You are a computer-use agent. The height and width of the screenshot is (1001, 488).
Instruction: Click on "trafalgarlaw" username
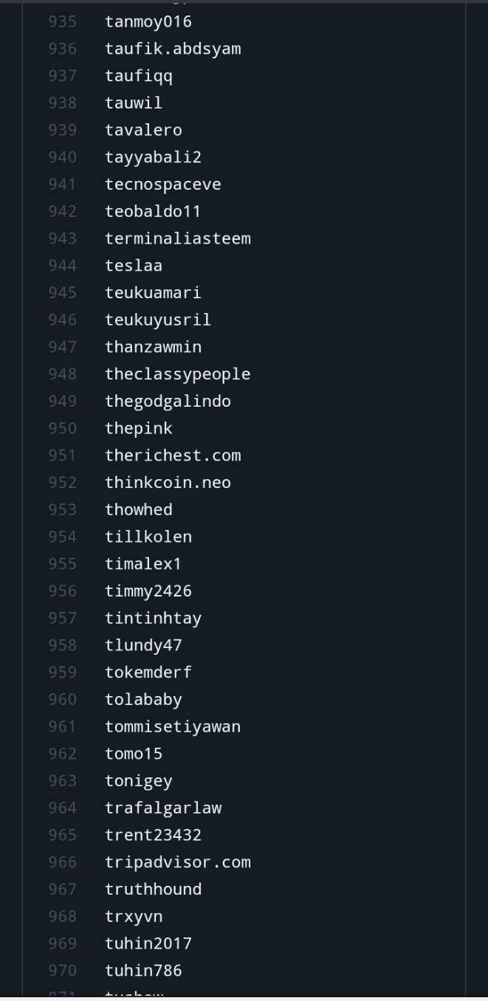tap(163, 808)
